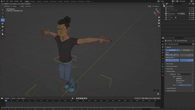Open the timeline Marker menu

[x=23, y=98]
